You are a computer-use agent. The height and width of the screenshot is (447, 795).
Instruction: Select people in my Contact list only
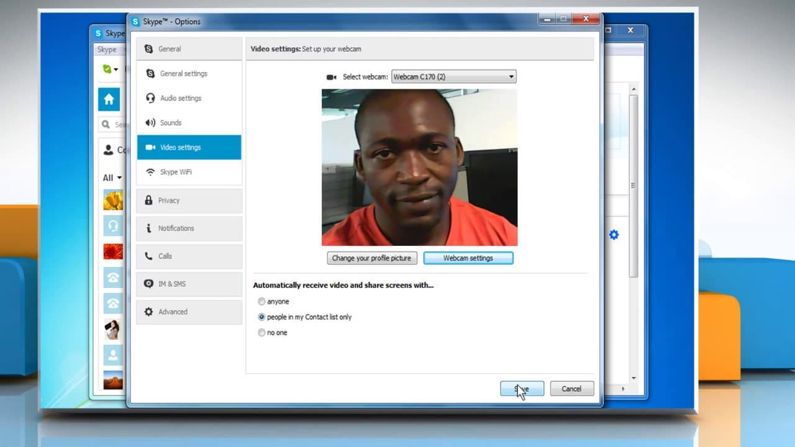click(x=261, y=317)
